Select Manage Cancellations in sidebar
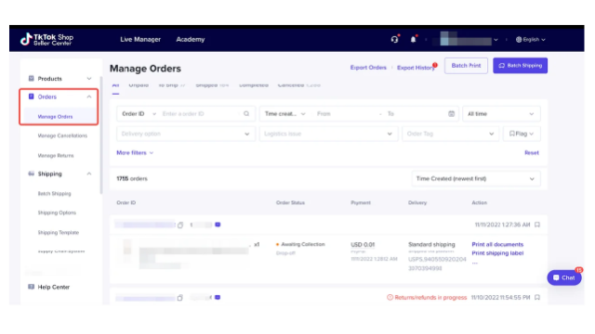The height and width of the screenshot is (334, 595). 62,135
